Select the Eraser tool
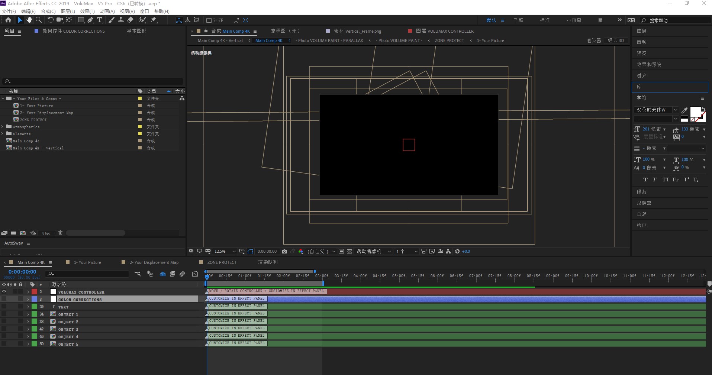The width and height of the screenshot is (712, 375). (x=130, y=20)
